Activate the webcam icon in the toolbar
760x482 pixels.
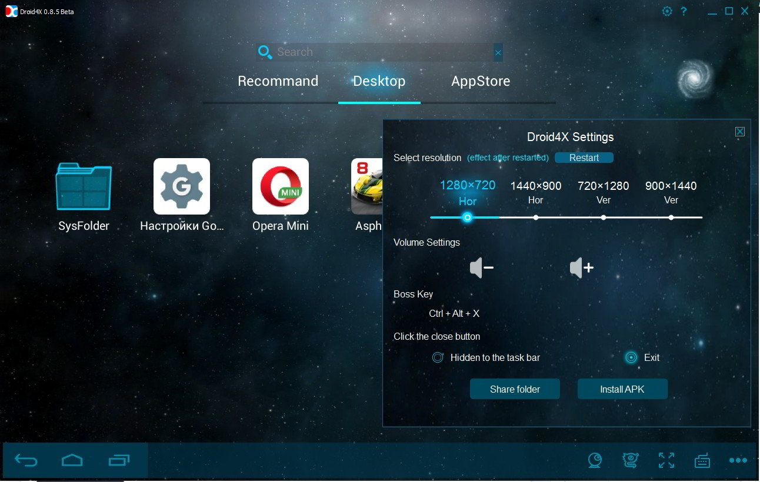[595, 460]
